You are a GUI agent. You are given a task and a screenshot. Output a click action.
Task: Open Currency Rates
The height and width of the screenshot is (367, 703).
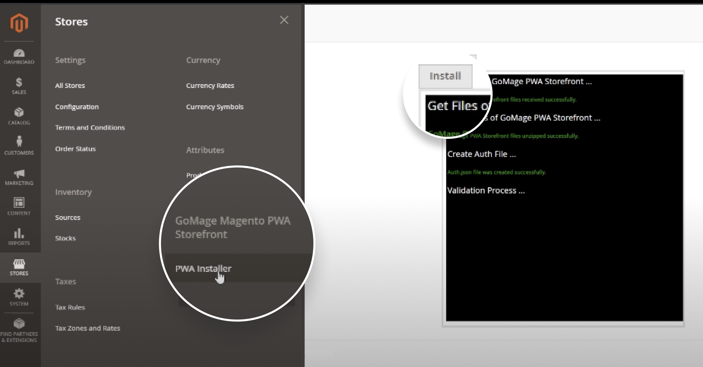coord(210,86)
